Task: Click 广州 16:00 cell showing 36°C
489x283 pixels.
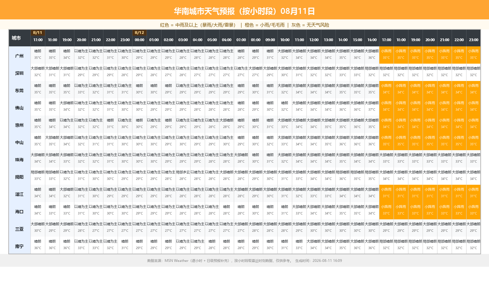Action: point(372,55)
